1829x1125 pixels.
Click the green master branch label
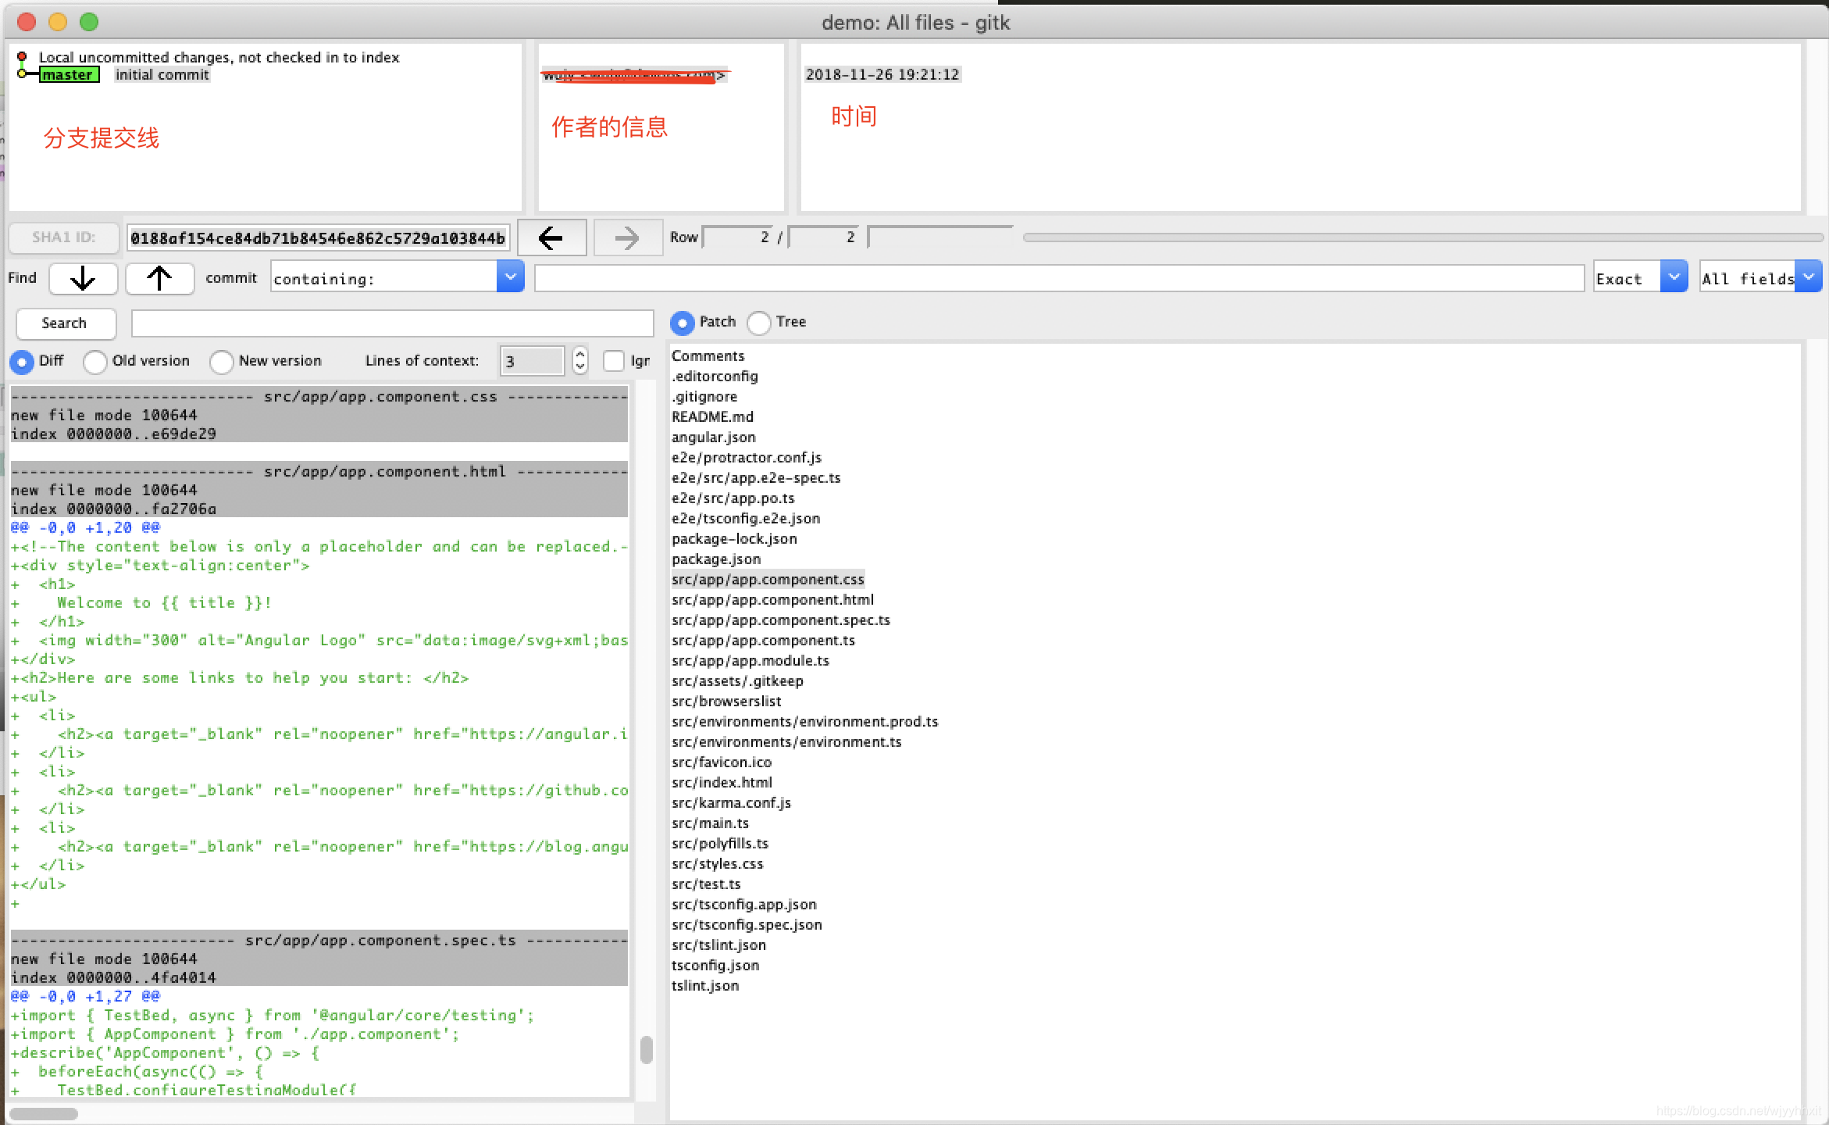click(x=69, y=75)
